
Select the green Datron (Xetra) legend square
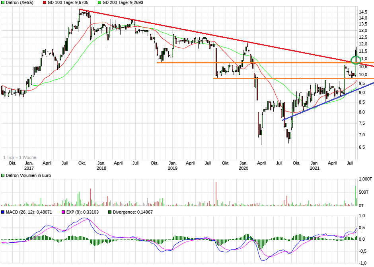point(4,3)
